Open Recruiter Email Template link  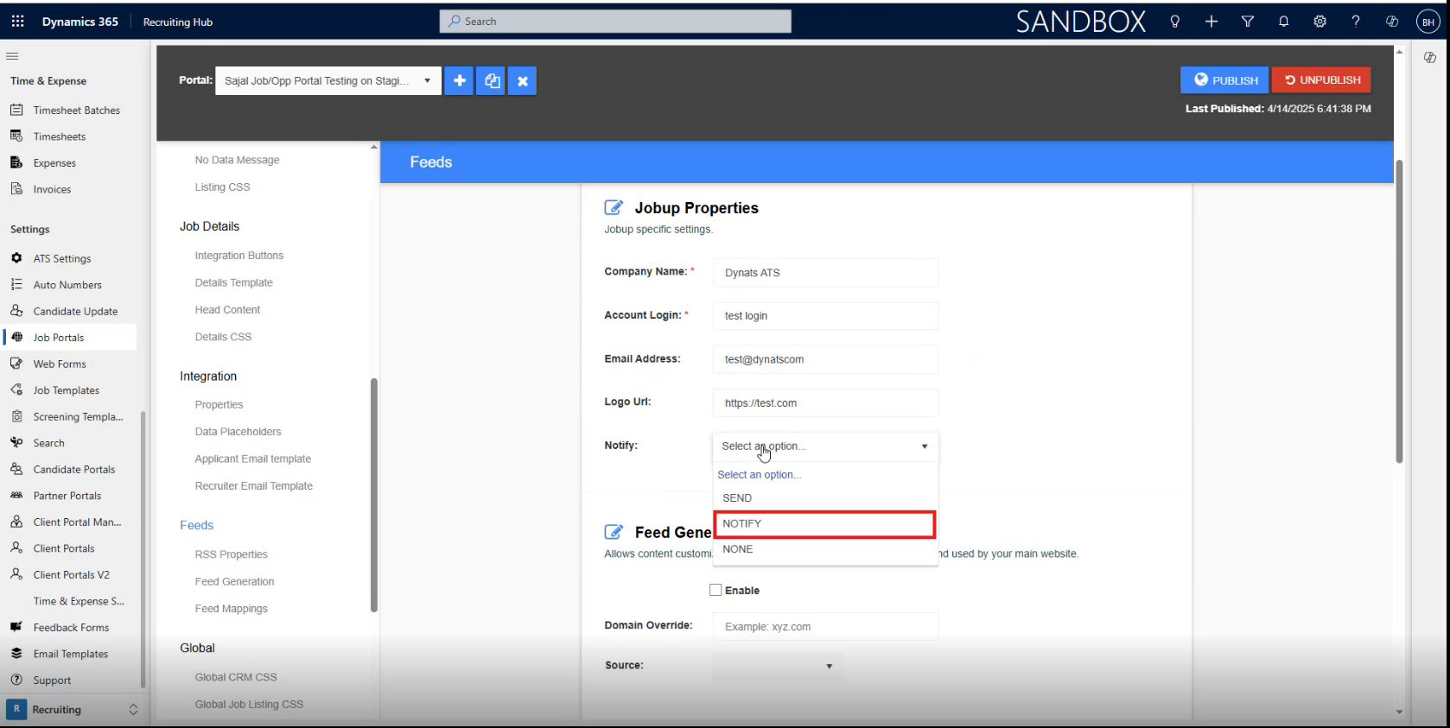(253, 486)
